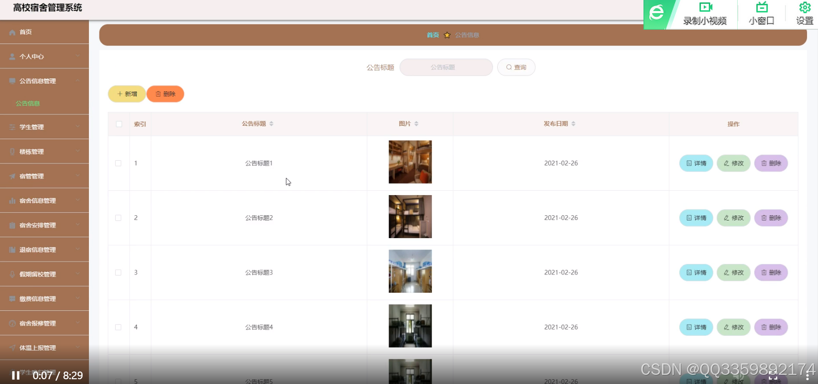Viewport: 818px width, 384px height.
Task: Open 缴费信息管理 sidebar menu
Action: 44,299
